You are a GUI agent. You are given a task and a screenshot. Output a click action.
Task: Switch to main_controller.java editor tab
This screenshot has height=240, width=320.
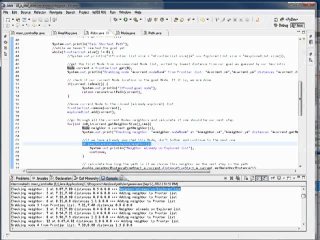point(28,33)
